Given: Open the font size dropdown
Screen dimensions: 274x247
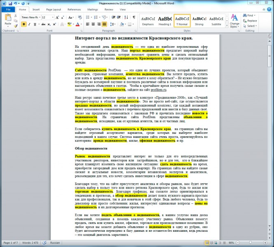Looking at the screenshot, I should [53, 17].
